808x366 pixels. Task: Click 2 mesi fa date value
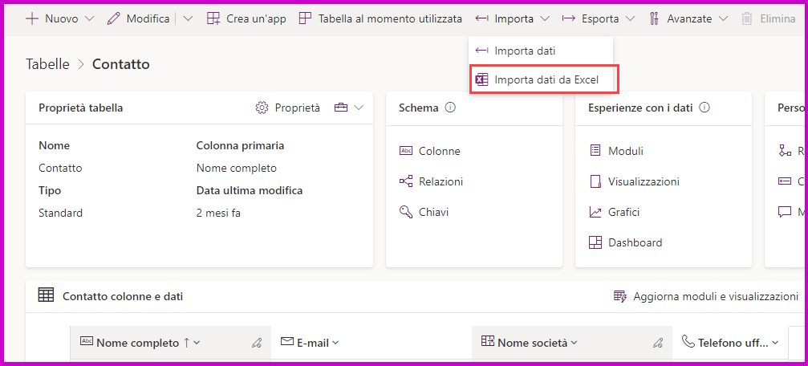tap(218, 213)
